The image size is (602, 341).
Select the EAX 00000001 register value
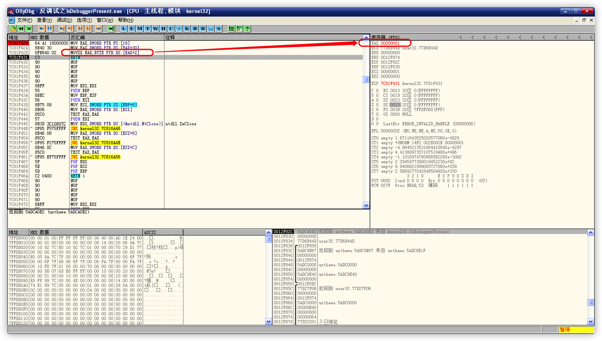tap(390, 43)
